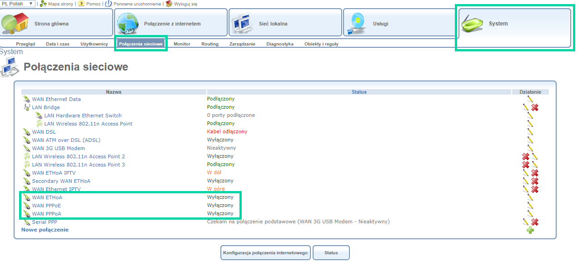Open the Przegląd submenu
Screen dimensions: 578x267
[25, 44]
